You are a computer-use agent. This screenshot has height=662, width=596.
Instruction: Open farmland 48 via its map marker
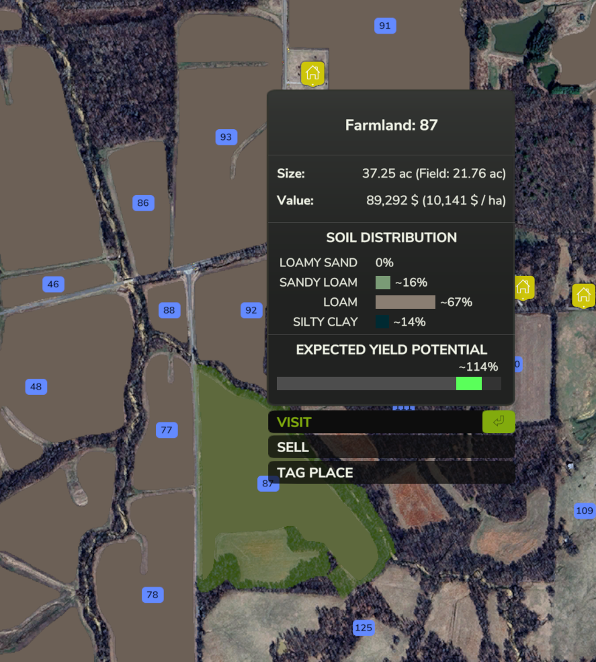[36, 387]
